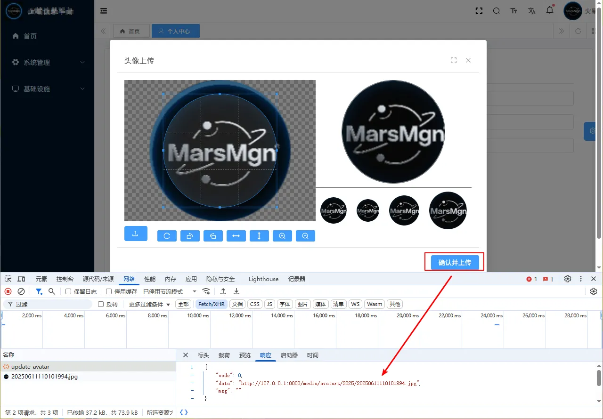The image size is (603, 419).
Task: Toggle the CSS request filter
Action: (x=255, y=304)
